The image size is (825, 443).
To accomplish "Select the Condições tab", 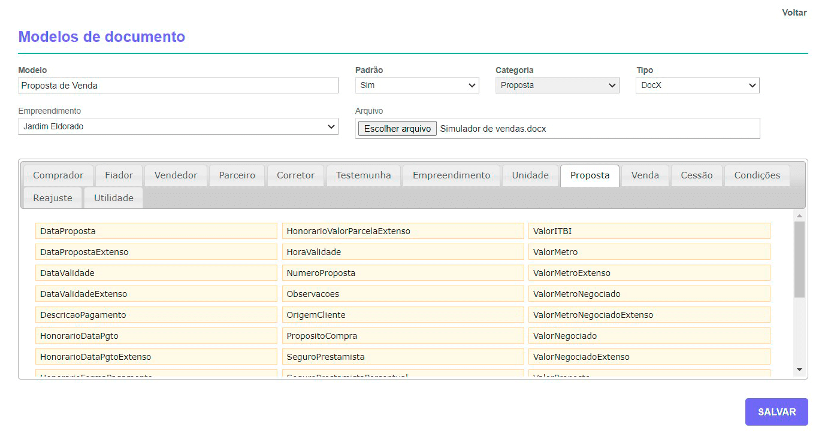I will click(x=757, y=175).
